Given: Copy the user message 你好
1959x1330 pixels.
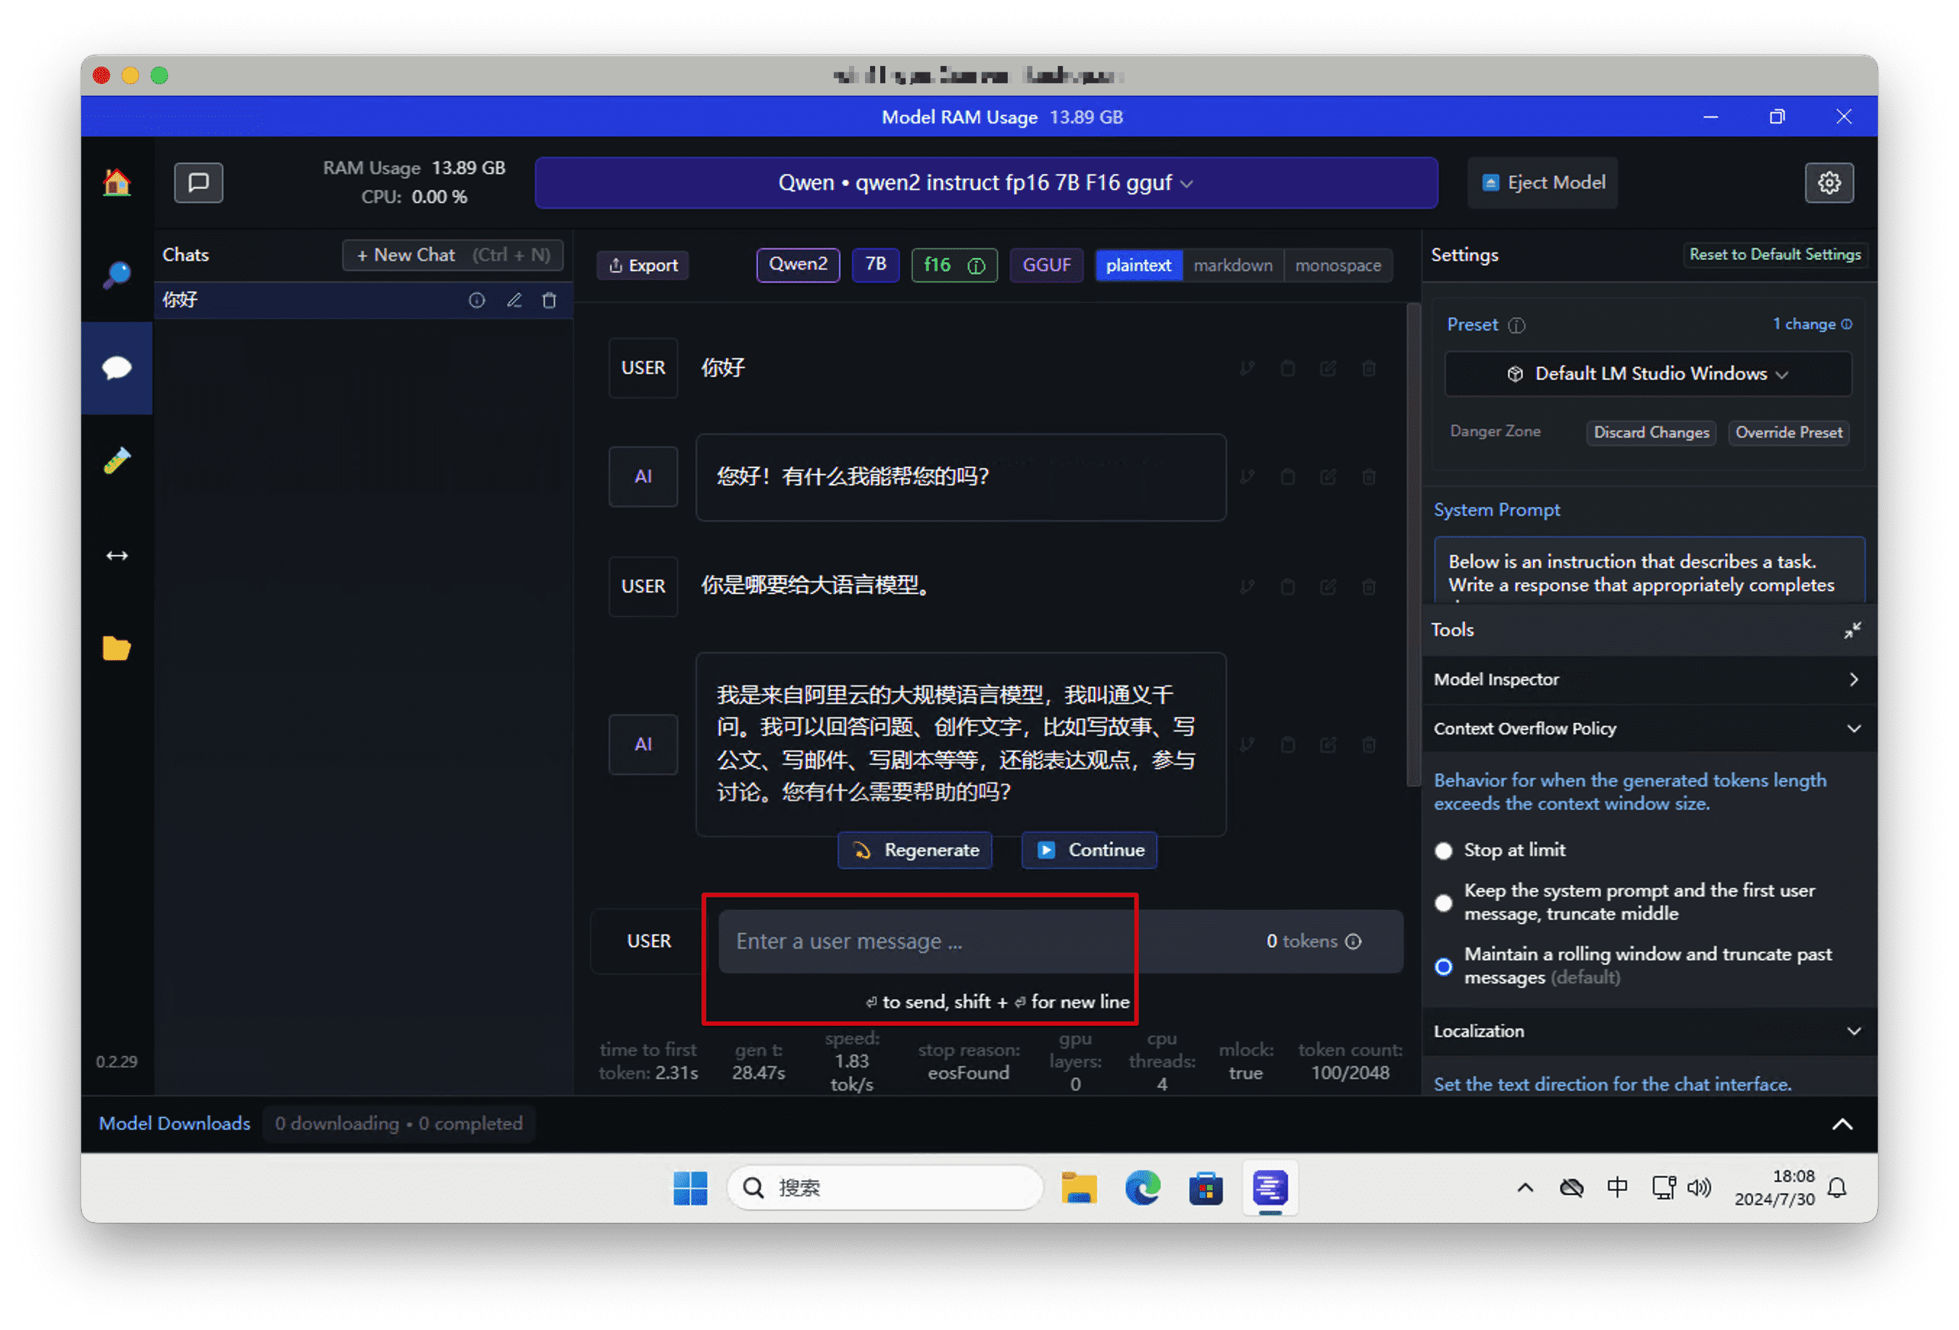Looking at the screenshot, I should pyautogui.click(x=1287, y=368).
